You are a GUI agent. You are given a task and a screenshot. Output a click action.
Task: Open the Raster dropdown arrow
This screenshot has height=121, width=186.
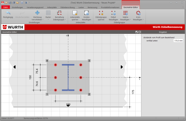(x=48, y=20)
